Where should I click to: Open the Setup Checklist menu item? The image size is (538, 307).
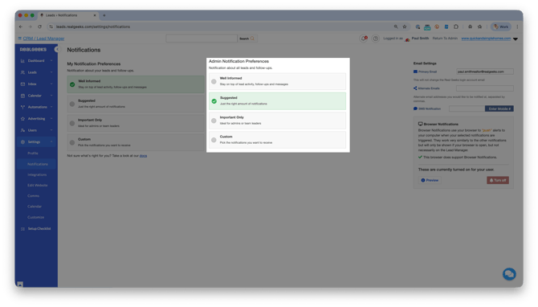click(x=39, y=229)
